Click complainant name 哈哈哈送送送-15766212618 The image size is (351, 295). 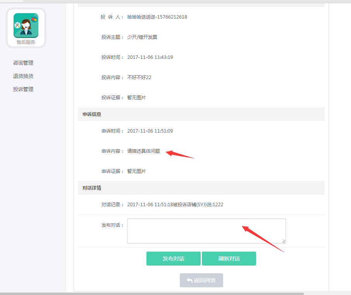[157, 17]
